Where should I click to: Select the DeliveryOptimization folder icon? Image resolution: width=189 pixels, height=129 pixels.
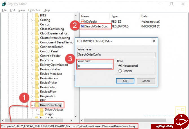pyautogui.click(x=37, y=65)
